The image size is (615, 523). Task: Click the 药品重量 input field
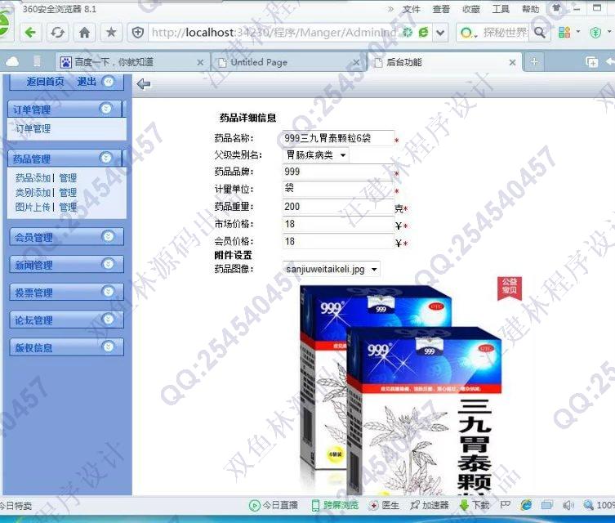pos(338,207)
